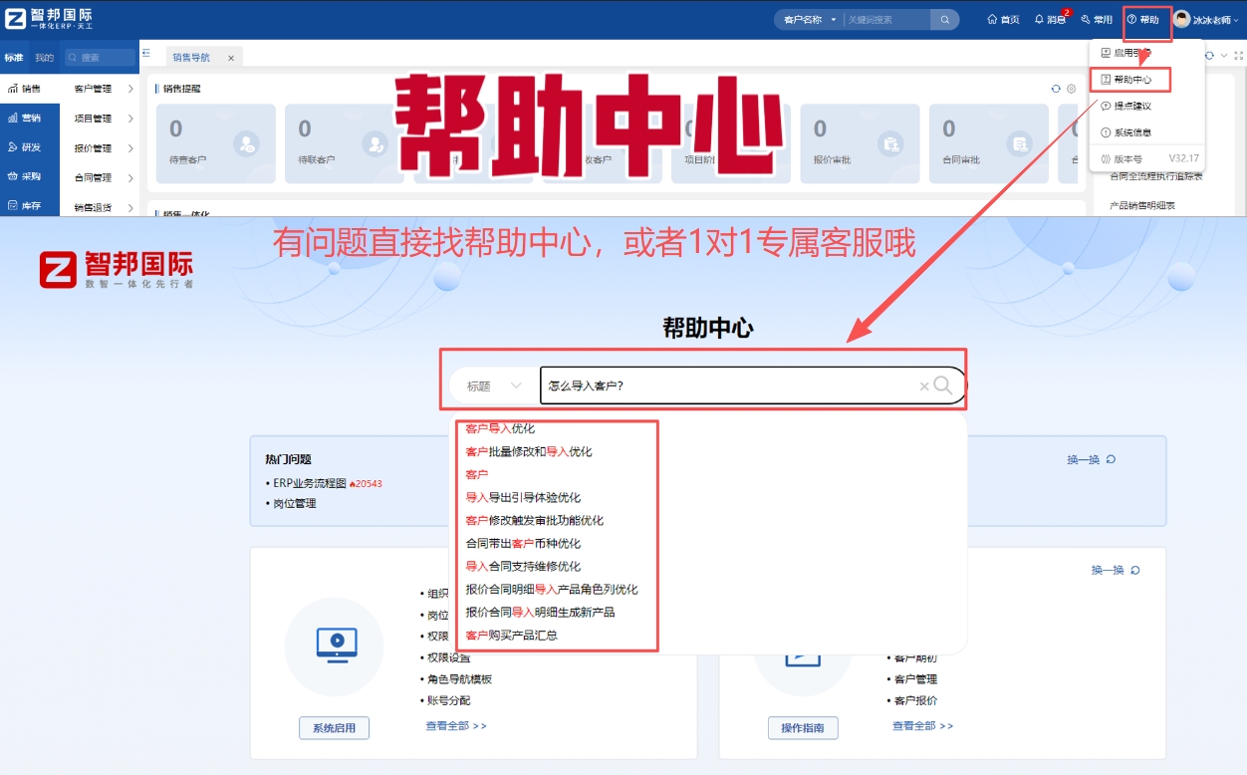Click the help center search magnifier
The image size is (1247, 775).
pyautogui.click(x=943, y=386)
